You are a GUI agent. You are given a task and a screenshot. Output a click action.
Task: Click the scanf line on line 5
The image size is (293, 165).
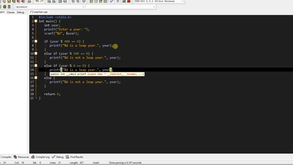click(x=61, y=33)
